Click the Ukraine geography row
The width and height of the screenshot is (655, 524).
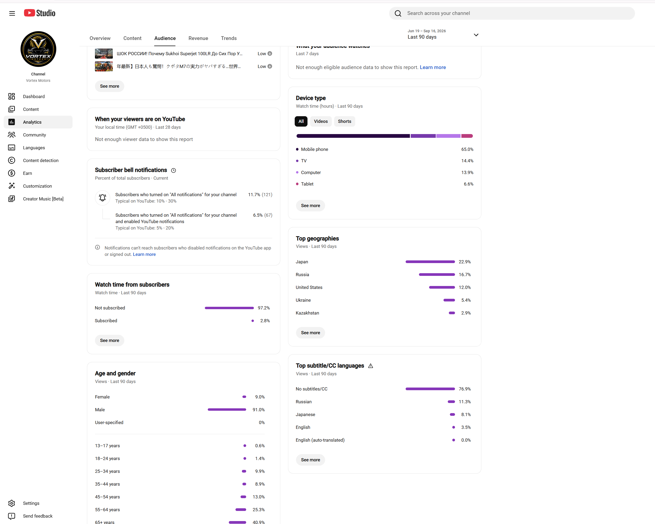pyautogui.click(x=383, y=300)
